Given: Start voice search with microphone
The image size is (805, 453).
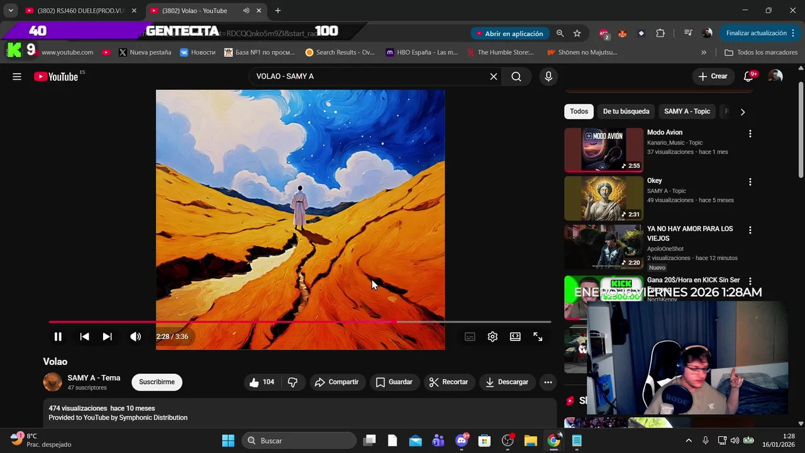Looking at the screenshot, I should (x=548, y=76).
